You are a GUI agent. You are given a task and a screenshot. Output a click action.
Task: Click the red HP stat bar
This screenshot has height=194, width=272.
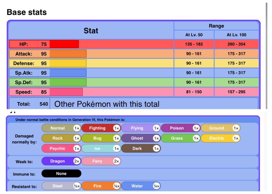click(64, 44)
